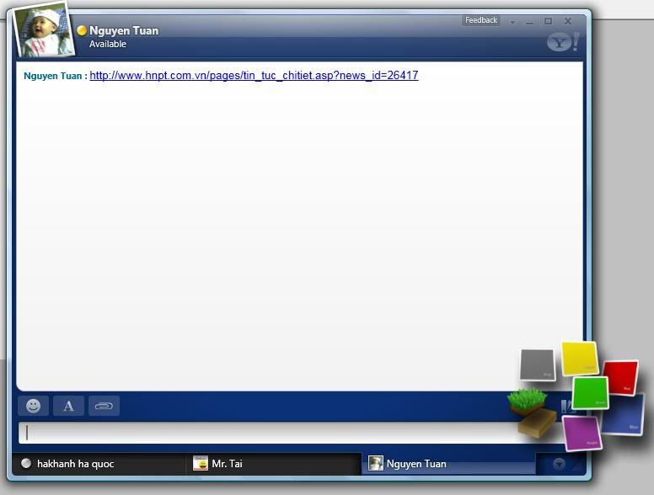Open the hnpt.com.vn news link
The image size is (654, 495).
pos(254,76)
